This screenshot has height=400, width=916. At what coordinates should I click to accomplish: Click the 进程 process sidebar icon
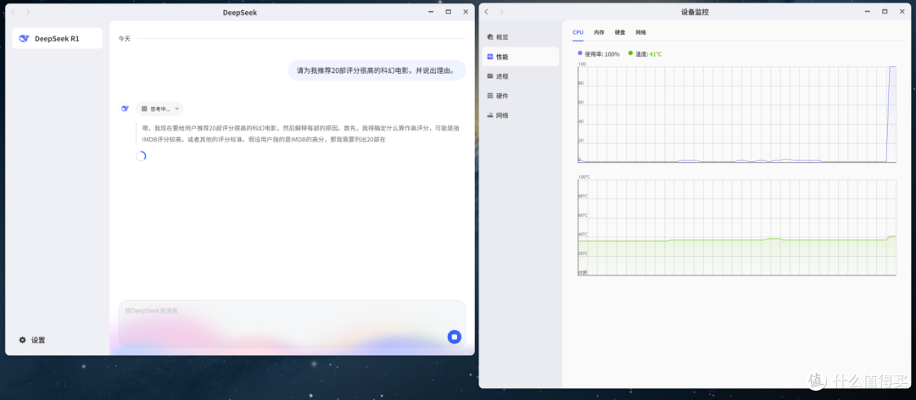coord(489,76)
